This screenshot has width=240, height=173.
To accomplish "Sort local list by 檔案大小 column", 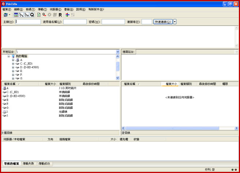I will click(x=50, y=84).
